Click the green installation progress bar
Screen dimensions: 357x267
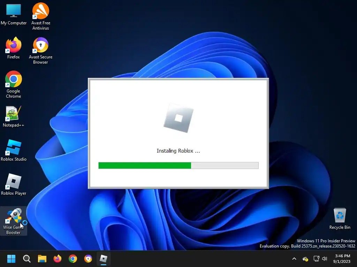tap(178, 165)
